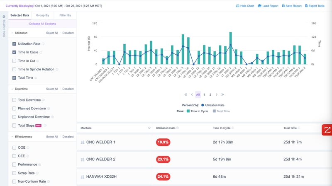The height and width of the screenshot is (186, 332).
Task: Click info icon next to Total Stops
Action: pyautogui.click(x=45, y=126)
